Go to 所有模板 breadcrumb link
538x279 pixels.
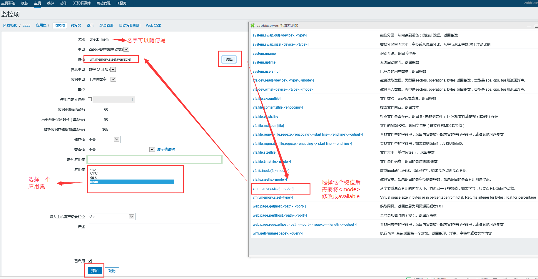point(10,26)
